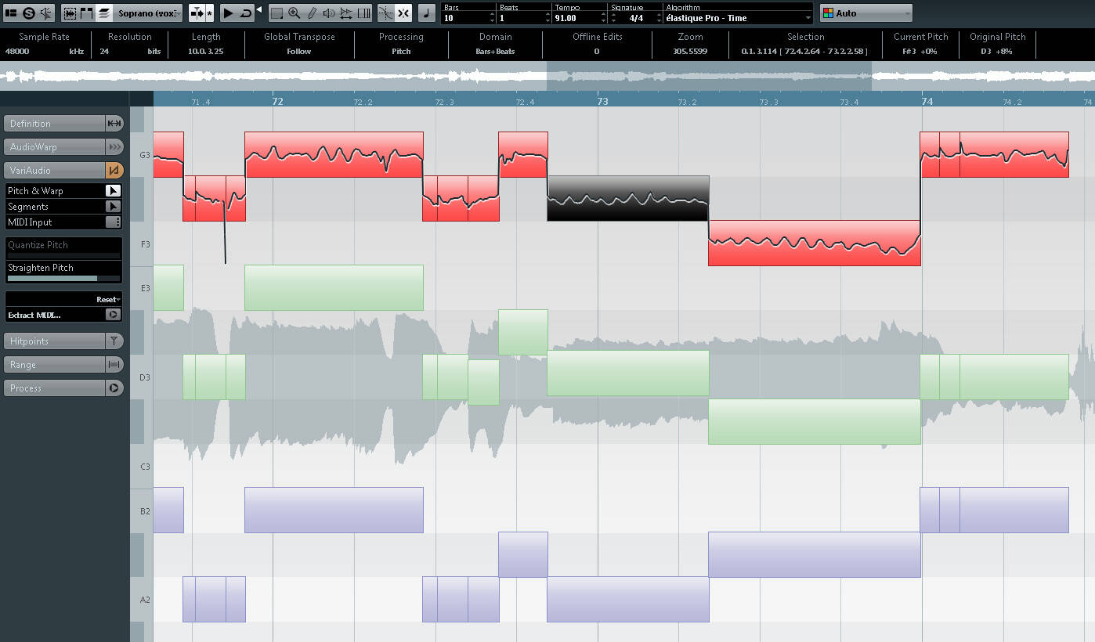Click the Extract MIDI... button
The height and width of the screenshot is (642, 1095).
[34, 315]
